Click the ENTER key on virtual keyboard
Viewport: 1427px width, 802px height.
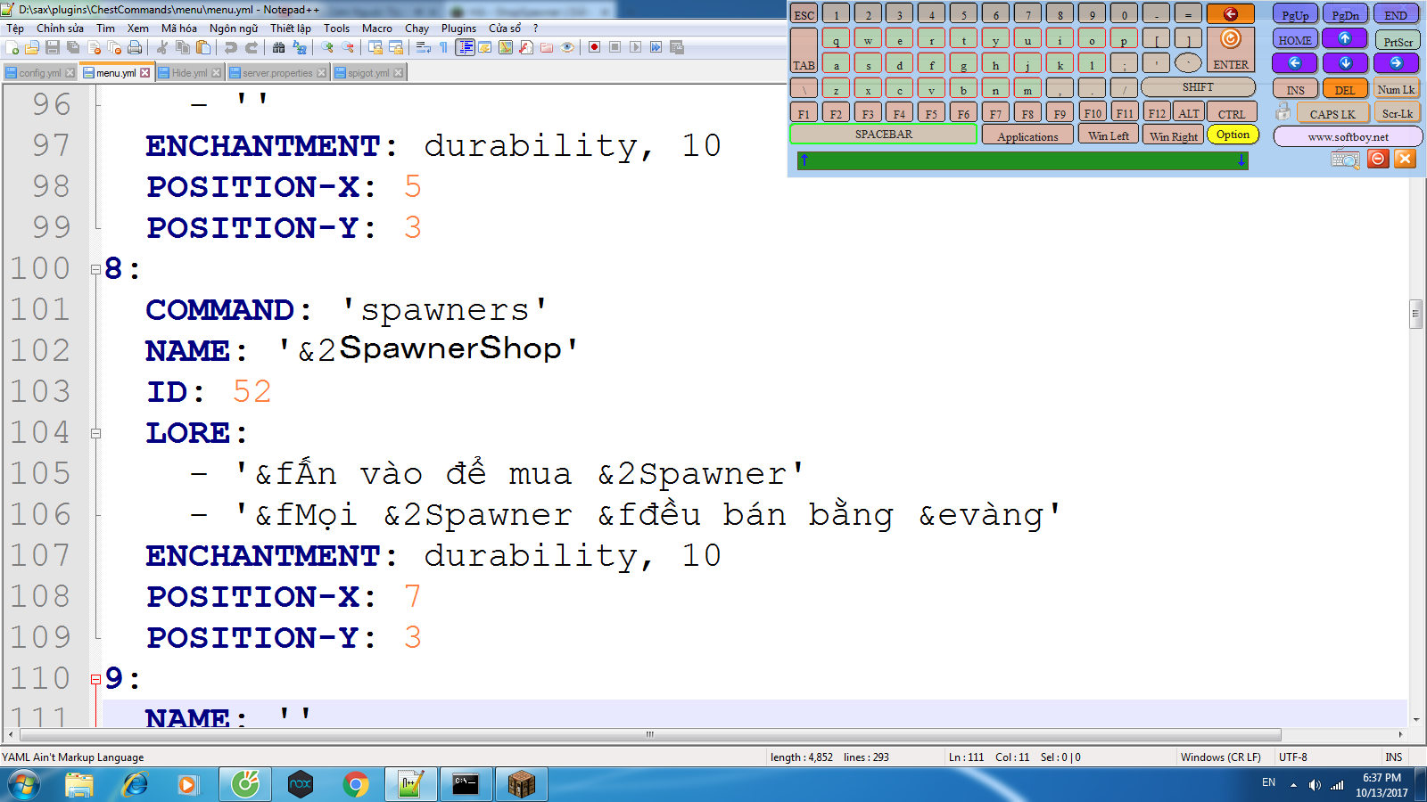point(1231,50)
